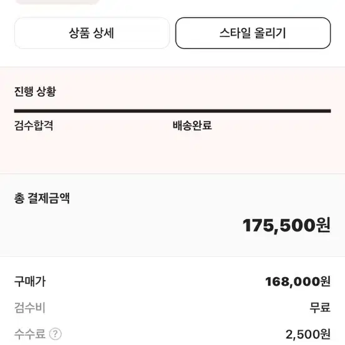Select the 진행 상황 heading
Screen dimensions: 345x345
coord(35,92)
